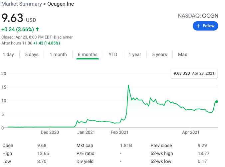225x167 pixels.
Task: Click the Closed: Apr 23, 8:00 PM EDT text
Action: [x=27, y=37]
